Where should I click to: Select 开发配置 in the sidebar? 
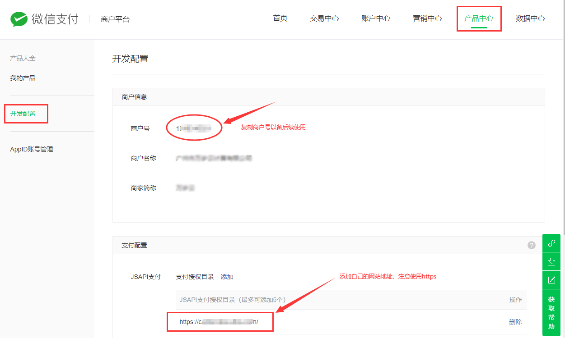pos(23,114)
